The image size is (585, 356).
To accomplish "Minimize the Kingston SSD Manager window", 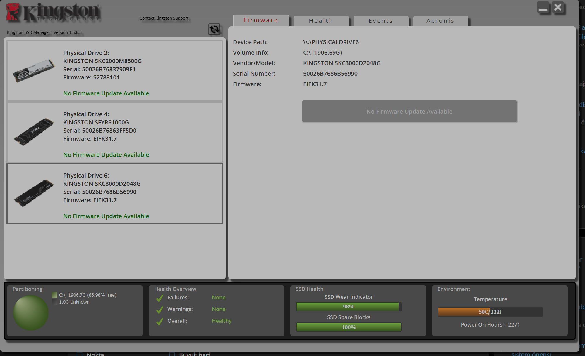I will pyautogui.click(x=543, y=7).
